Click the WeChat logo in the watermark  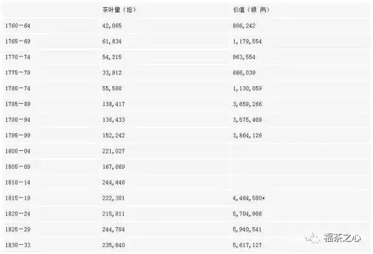[312, 238]
